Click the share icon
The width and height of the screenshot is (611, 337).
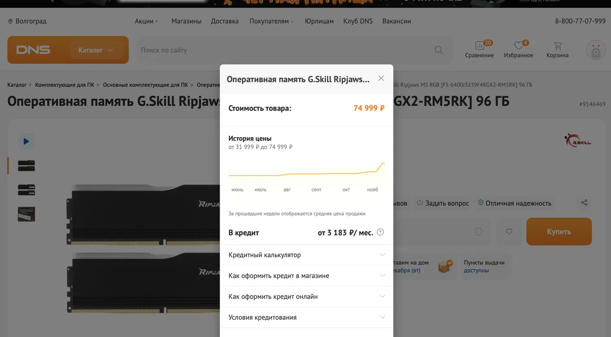coord(584,203)
